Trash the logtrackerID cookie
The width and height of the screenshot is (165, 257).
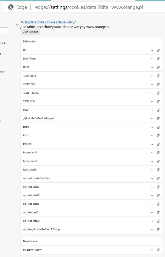point(158,170)
